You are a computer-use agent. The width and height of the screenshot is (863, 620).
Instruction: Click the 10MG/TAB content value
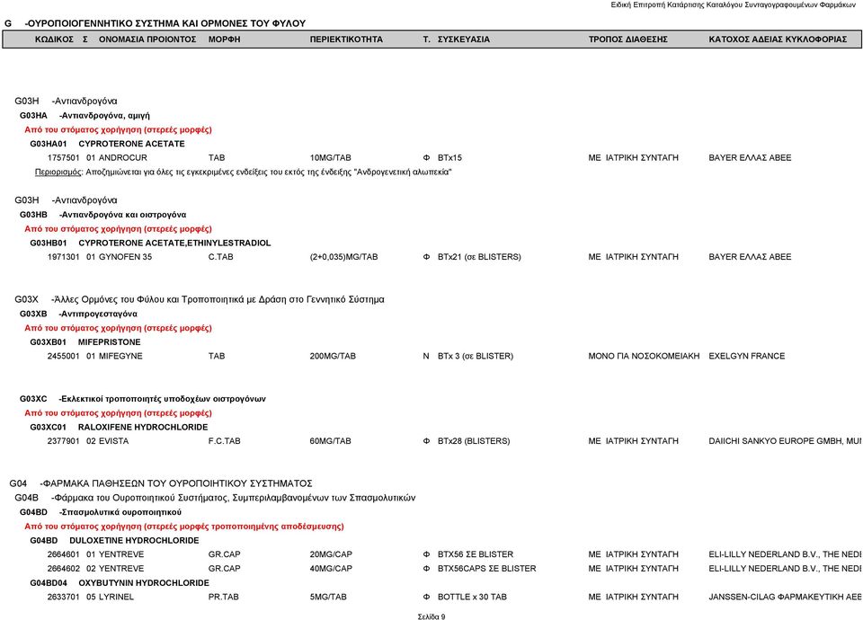[330, 158]
